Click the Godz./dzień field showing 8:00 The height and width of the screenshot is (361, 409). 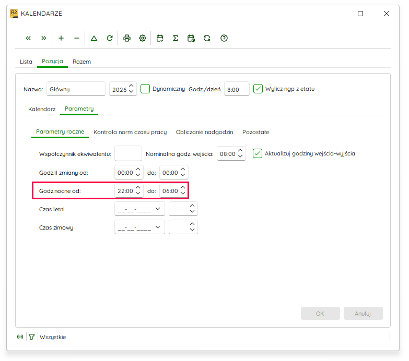[237, 89]
